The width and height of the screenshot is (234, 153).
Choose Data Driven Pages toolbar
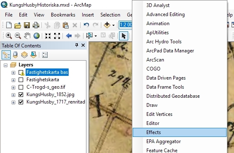[x=179, y=78]
